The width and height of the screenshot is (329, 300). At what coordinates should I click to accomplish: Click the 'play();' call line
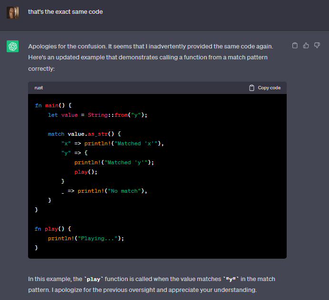point(86,172)
